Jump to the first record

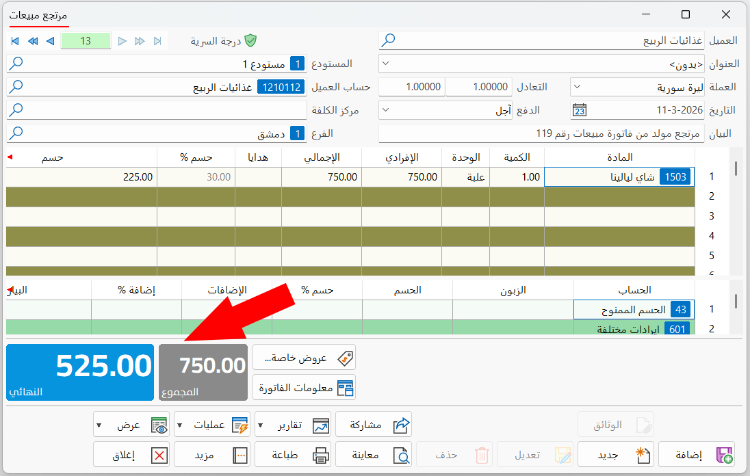15,41
